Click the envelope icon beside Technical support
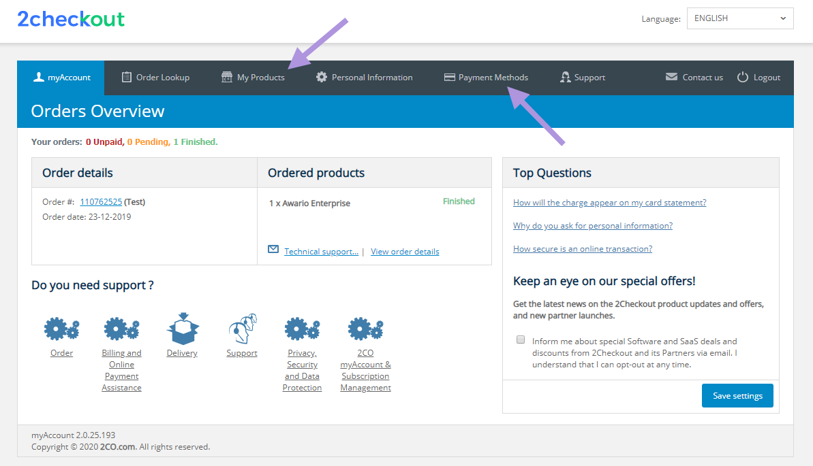 tap(273, 250)
